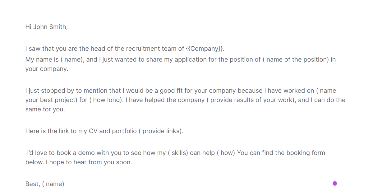Click the words "your company." ending the second paragraph
The width and height of the screenshot is (373, 196).
(x=47, y=69)
